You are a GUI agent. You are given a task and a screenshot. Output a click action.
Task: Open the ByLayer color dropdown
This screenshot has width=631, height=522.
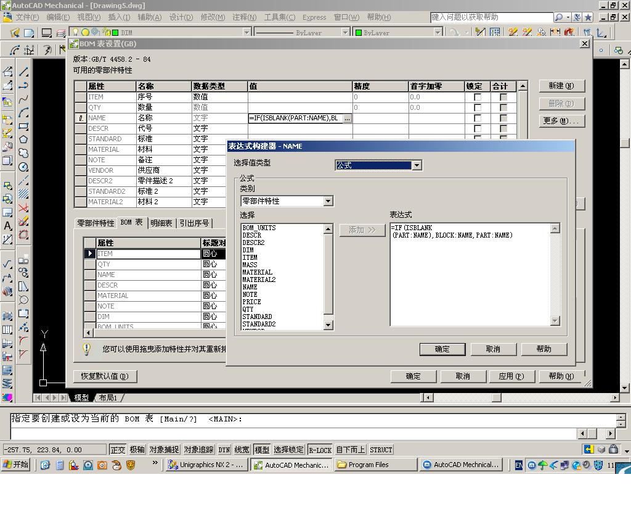pos(438,32)
